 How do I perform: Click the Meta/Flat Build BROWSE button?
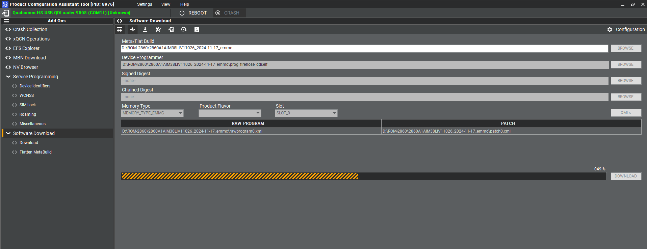click(x=625, y=48)
